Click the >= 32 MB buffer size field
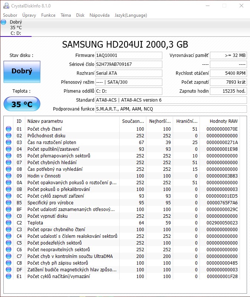This screenshot has width=250, height=297. pos(228,55)
